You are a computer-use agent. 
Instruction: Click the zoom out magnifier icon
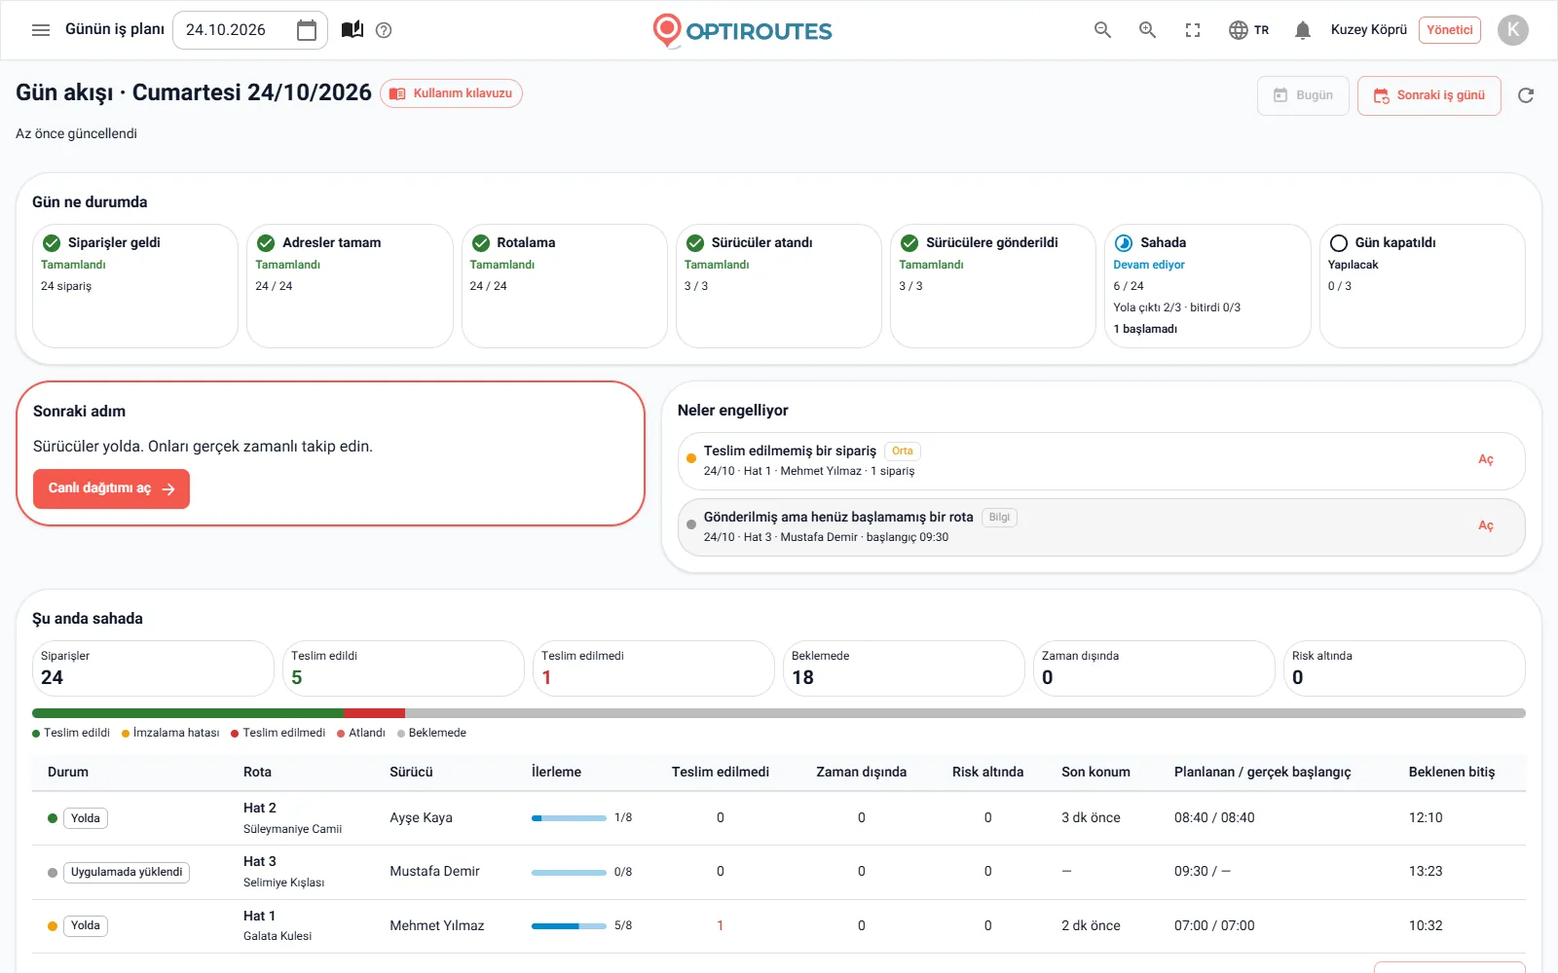click(x=1102, y=30)
